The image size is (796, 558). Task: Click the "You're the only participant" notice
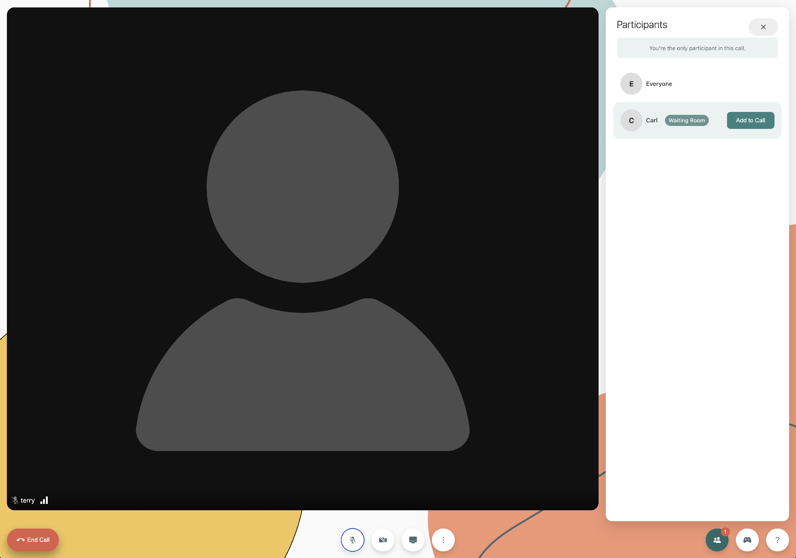pyautogui.click(x=697, y=48)
